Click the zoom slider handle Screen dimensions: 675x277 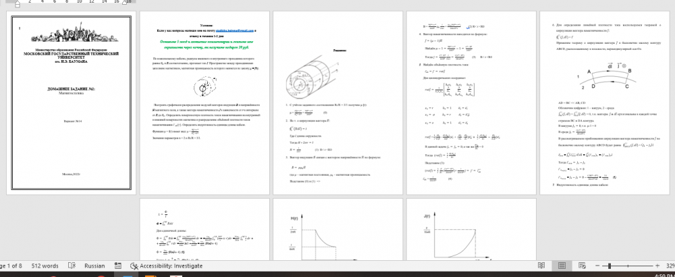tap(609, 266)
